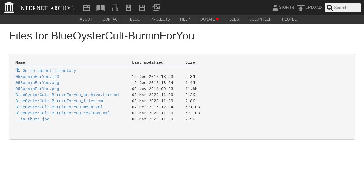The image size is (364, 191).
Task: Open the People menu item
Action: [x=289, y=19]
